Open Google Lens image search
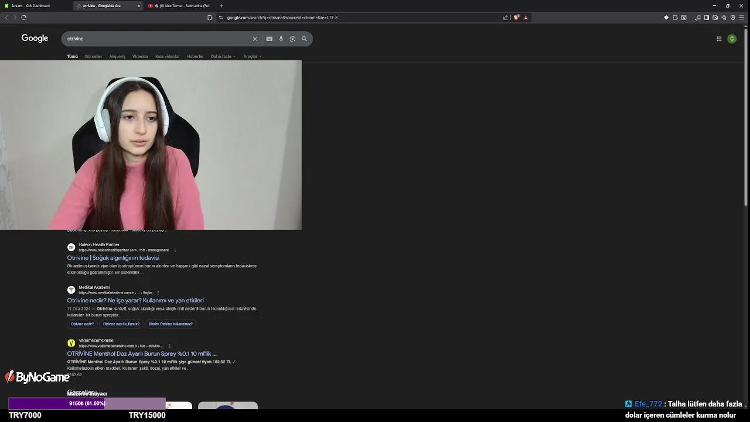The image size is (750, 422). pyautogui.click(x=292, y=39)
